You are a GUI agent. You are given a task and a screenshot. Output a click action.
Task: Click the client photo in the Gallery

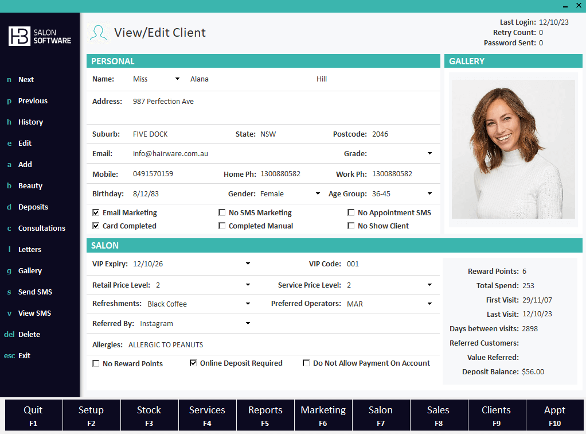pos(513,149)
